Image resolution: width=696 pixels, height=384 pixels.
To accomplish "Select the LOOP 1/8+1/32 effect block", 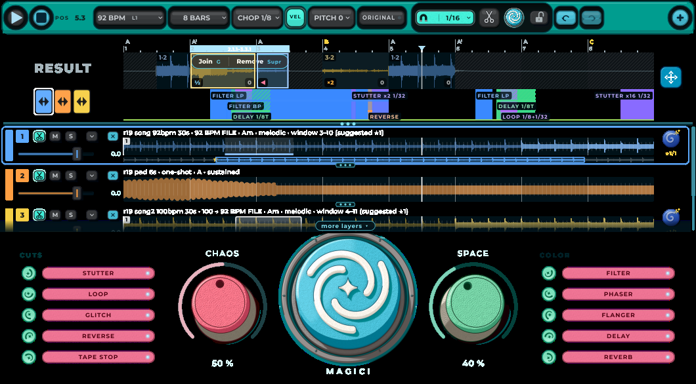I will 525,117.
